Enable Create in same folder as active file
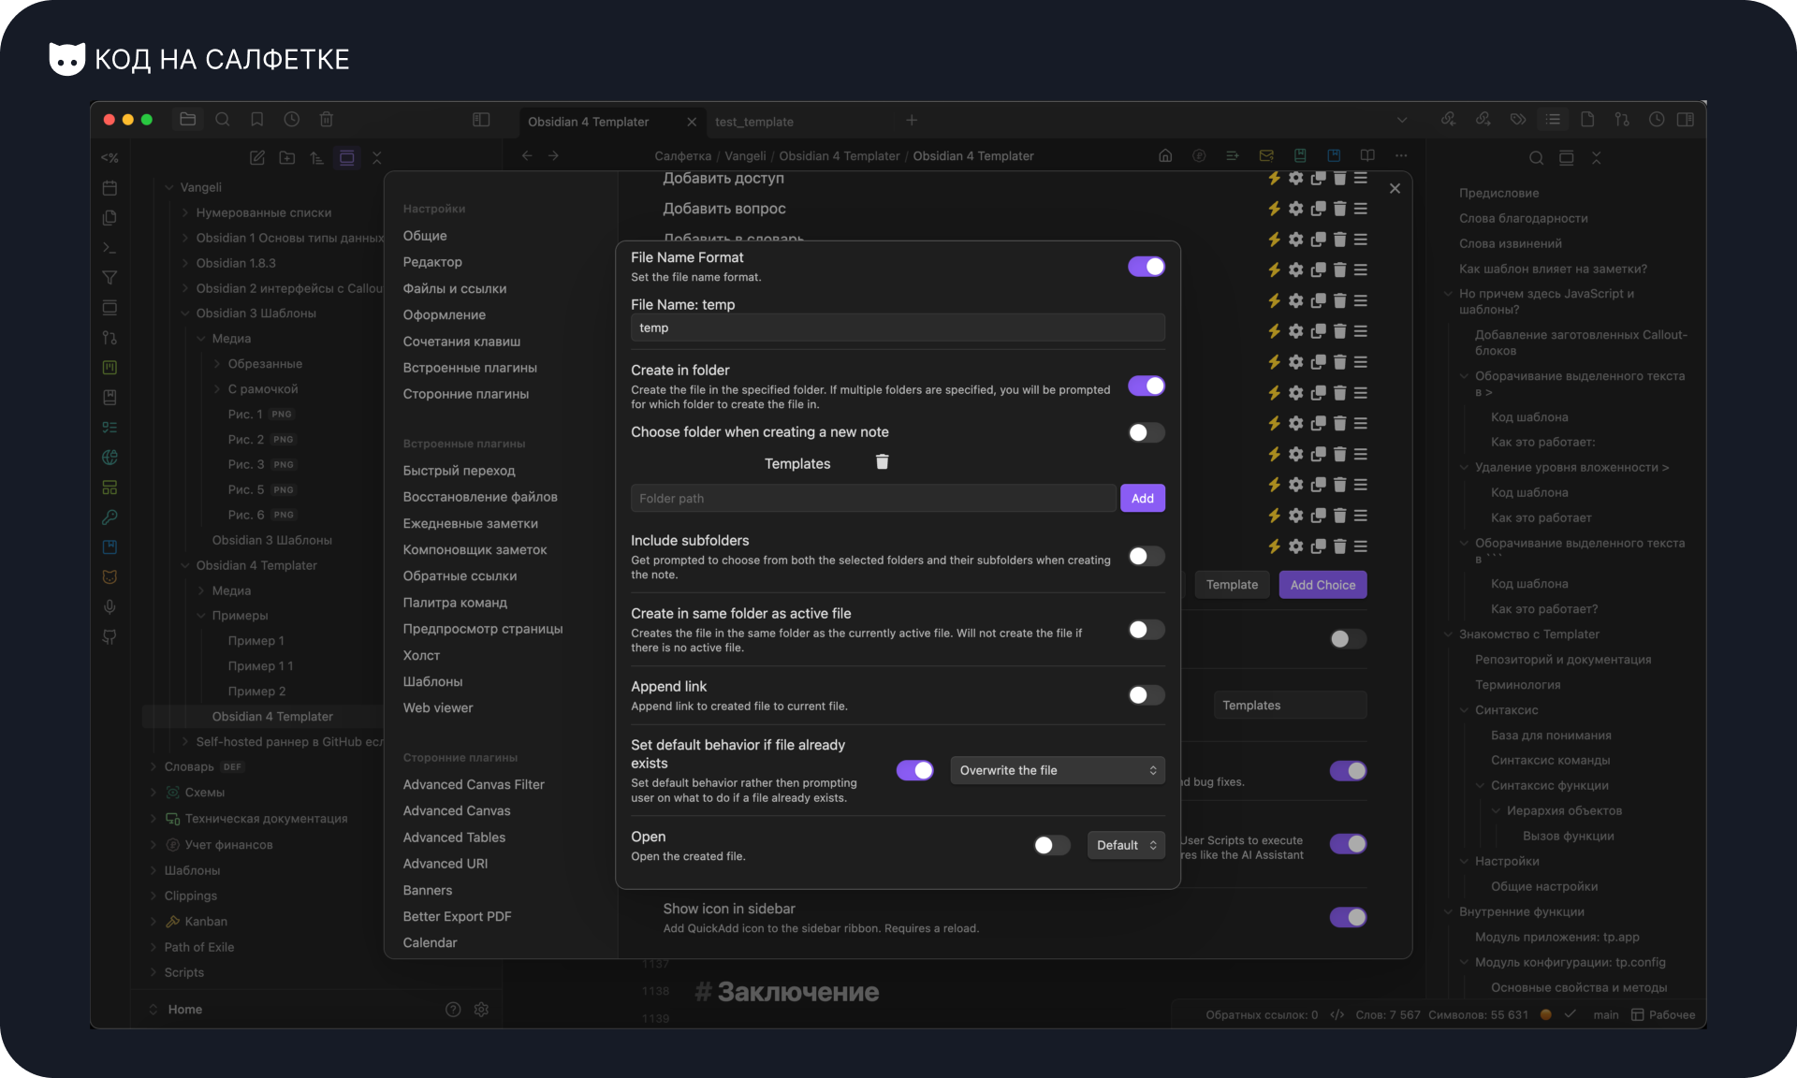Viewport: 1797px width, 1078px height. 1147,629
